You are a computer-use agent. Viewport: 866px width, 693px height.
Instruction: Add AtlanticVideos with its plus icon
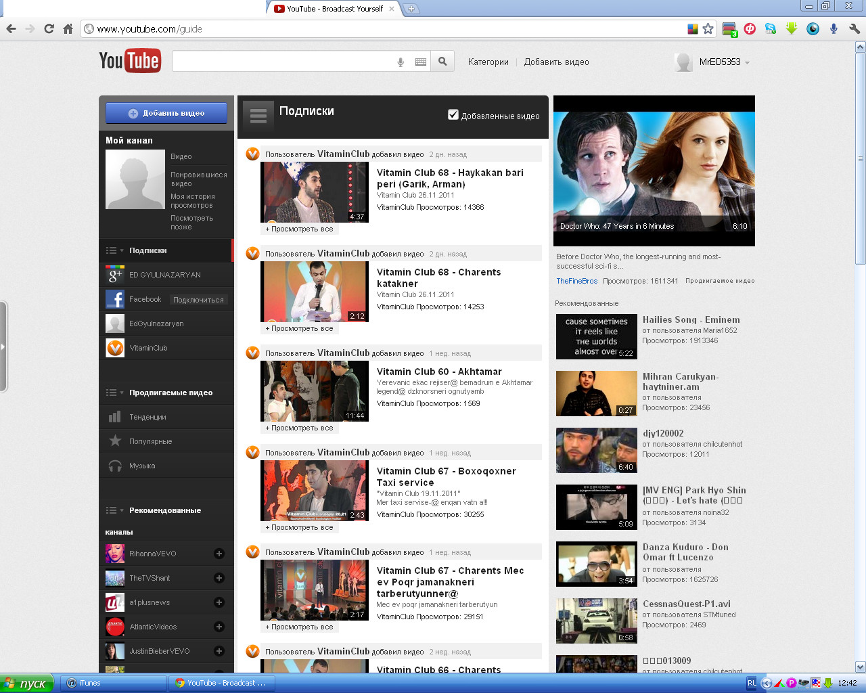pos(219,627)
